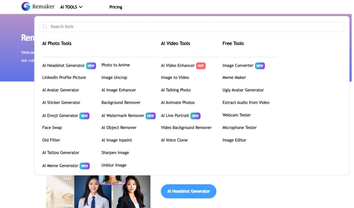Collapse the AI TOOLS dropdown menu
This screenshot has width=354, height=208.
[71, 7]
